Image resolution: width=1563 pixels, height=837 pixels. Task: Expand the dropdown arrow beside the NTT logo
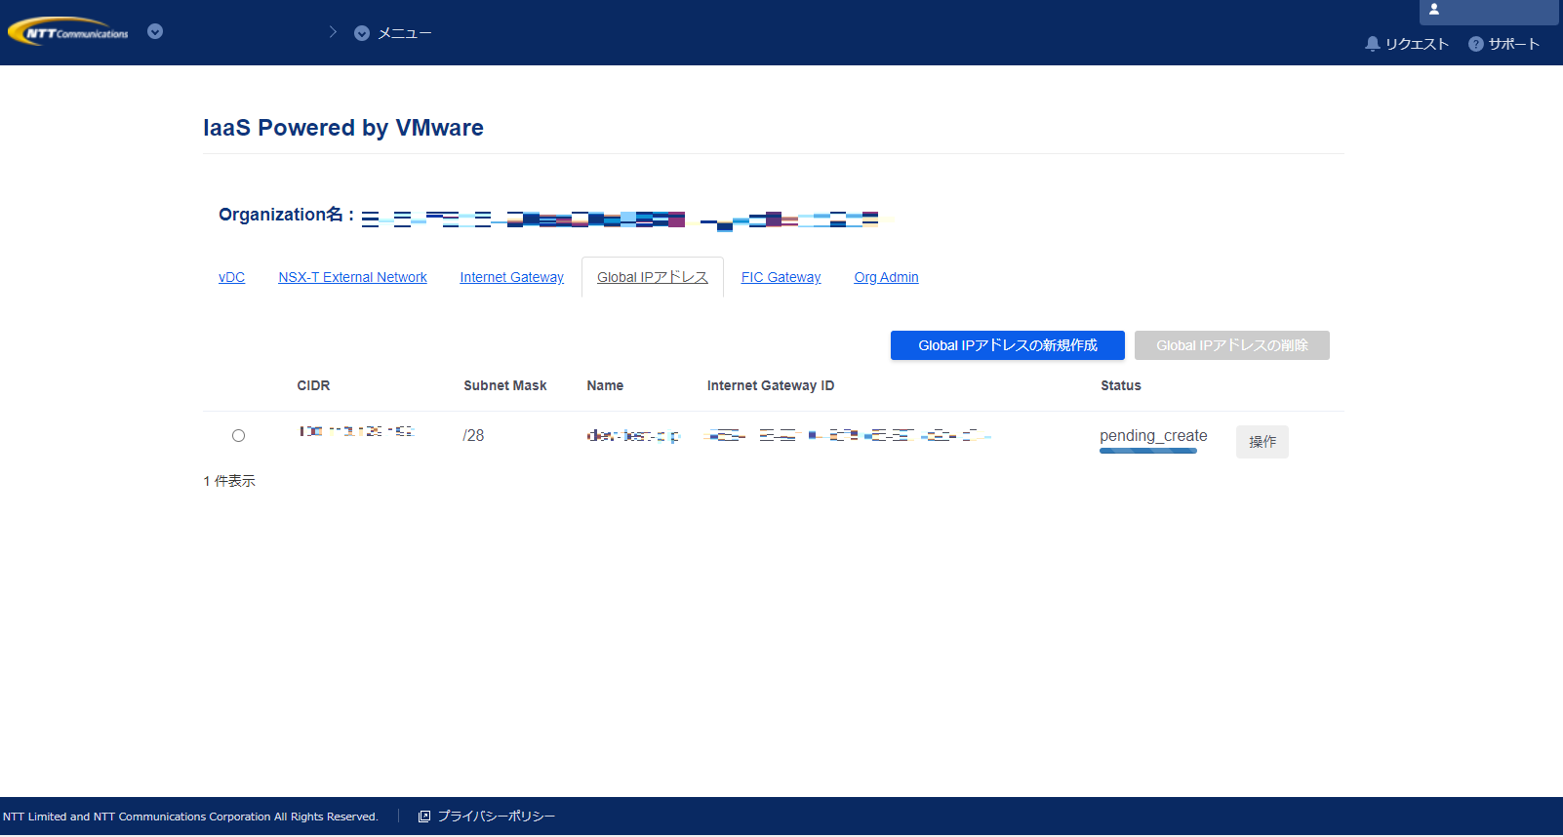pos(155,31)
